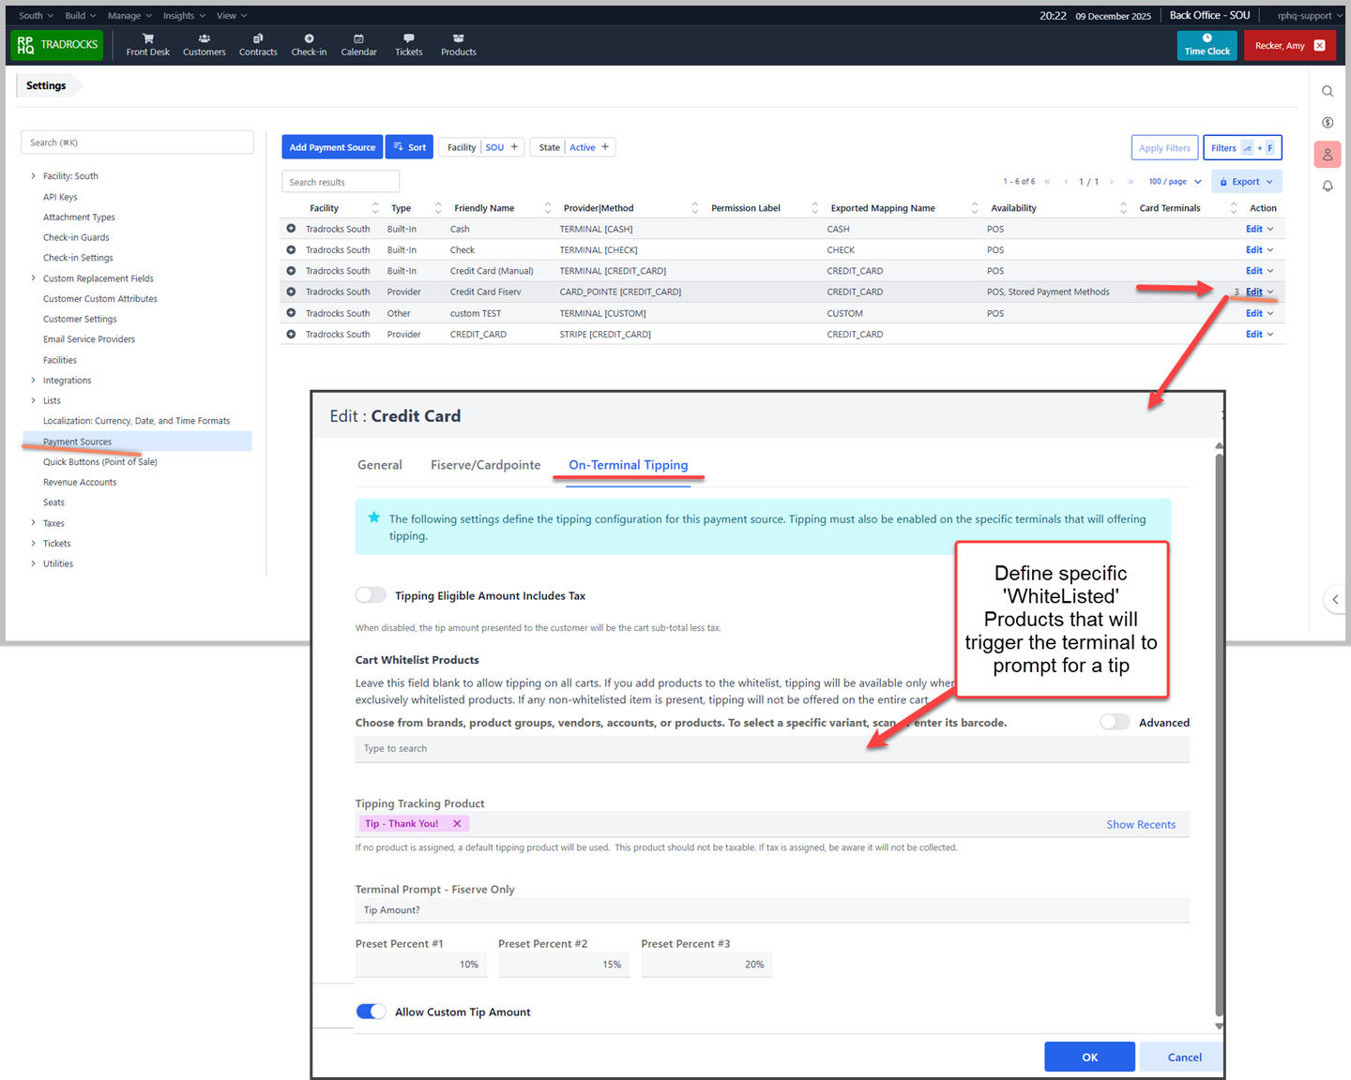1351x1080 pixels.
Task: Open the Insights menu
Action: pos(184,16)
